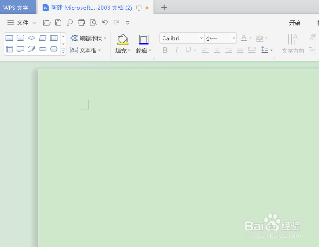
Task: Center align text
Action: tap(217, 50)
